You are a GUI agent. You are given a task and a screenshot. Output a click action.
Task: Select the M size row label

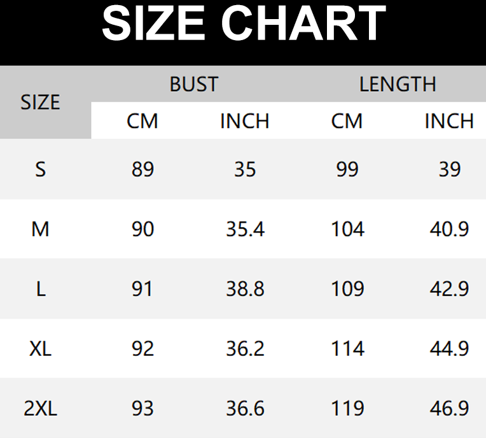pos(40,229)
